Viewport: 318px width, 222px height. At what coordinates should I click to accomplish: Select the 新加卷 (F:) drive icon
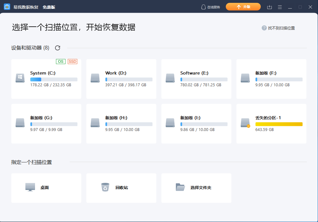click(x=245, y=78)
